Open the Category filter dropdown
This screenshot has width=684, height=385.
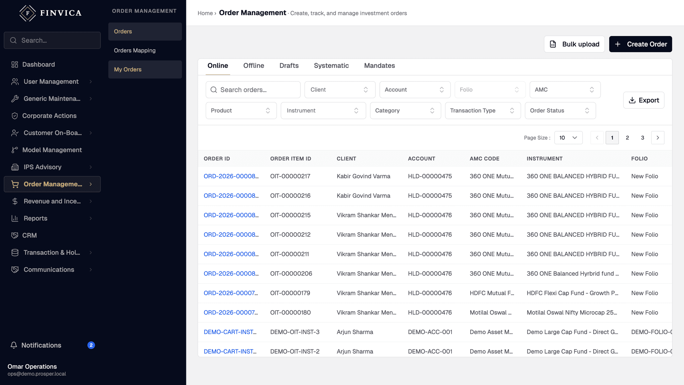[405, 111]
